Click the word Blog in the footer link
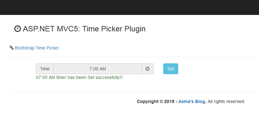Screen dimensions: 259x116 pyautogui.click(x=200, y=102)
